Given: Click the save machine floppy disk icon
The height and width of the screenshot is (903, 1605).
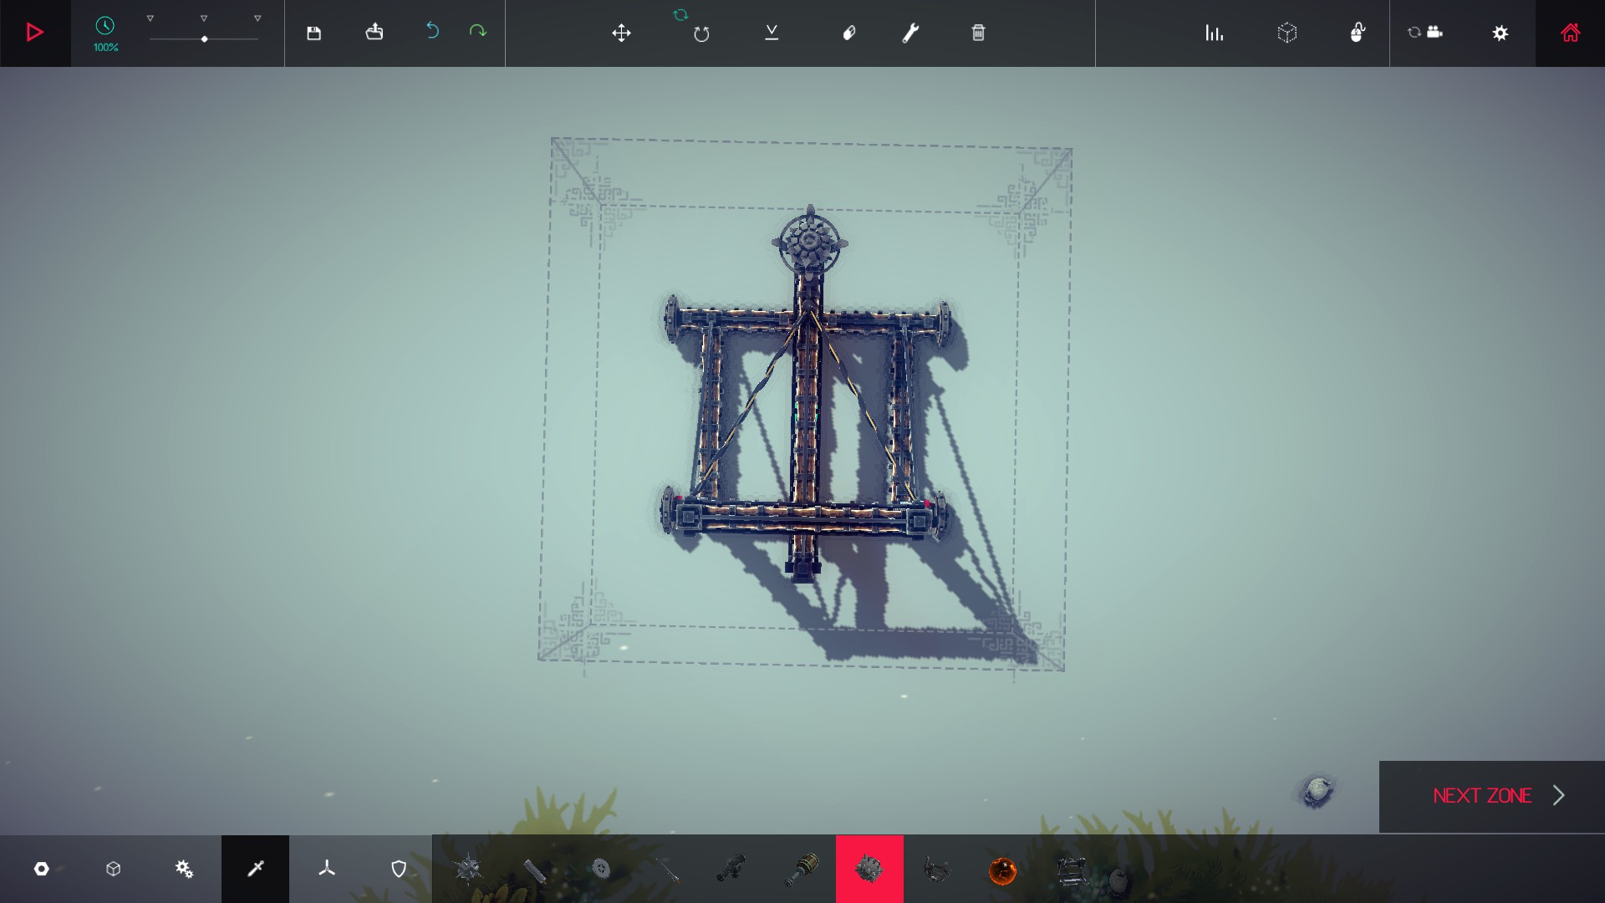Looking at the screenshot, I should [x=313, y=33].
